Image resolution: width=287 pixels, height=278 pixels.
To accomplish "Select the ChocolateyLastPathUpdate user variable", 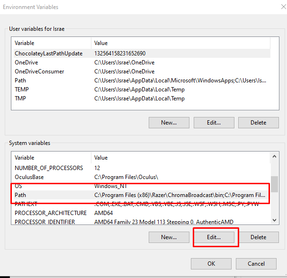I will [x=48, y=54].
